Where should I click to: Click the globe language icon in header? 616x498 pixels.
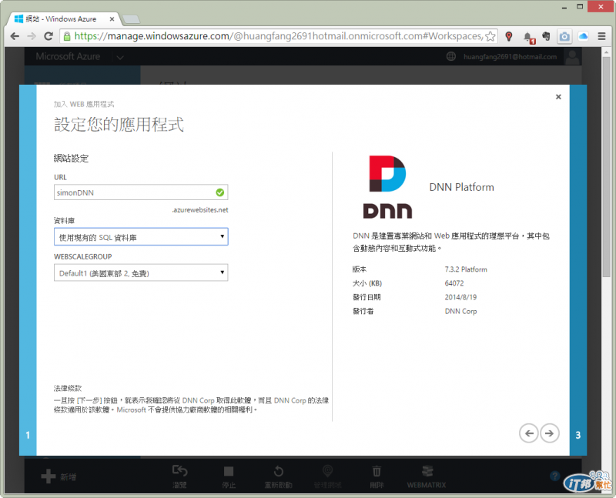click(x=451, y=56)
